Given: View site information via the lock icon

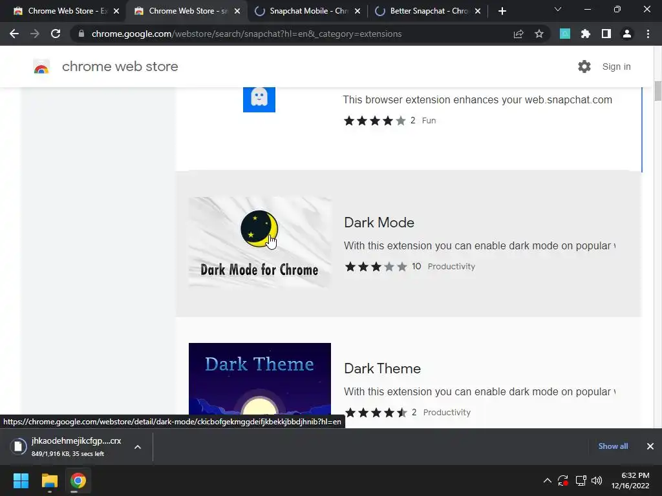Looking at the screenshot, I should pos(81,34).
